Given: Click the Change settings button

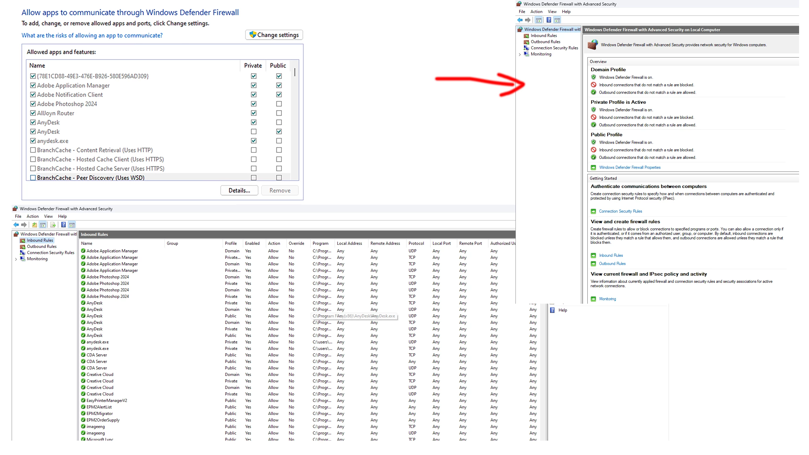Looking at the screenshot, I should click(274, 35).
